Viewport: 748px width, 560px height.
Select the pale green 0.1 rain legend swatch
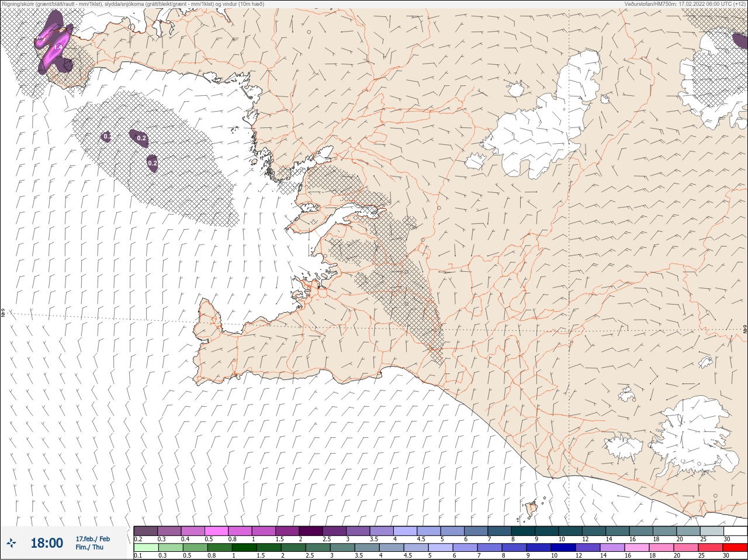pos(146,548)
